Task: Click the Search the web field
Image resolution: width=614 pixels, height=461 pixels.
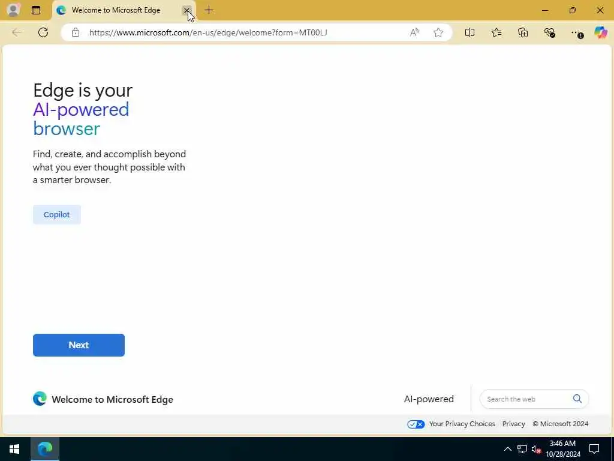Action: [534, 399]
